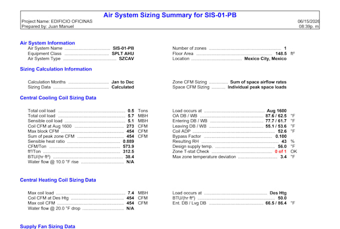Select Total coil load value 0.5 Tons
Screen dimensions: 340x229
pos(137,111)
